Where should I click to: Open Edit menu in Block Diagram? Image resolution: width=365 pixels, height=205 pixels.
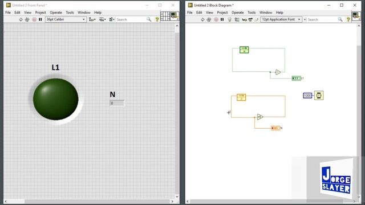point(199,13)
